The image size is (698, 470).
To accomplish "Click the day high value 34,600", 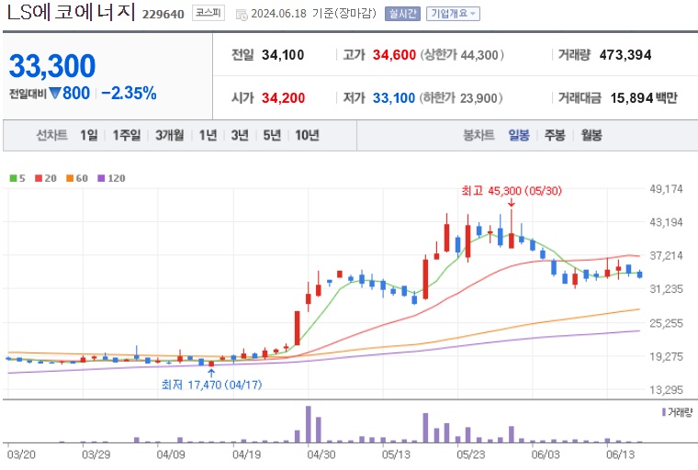I will pos(394,55).
